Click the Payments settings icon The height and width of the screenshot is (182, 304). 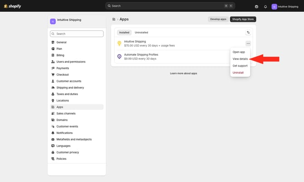(x=53, y=68)
